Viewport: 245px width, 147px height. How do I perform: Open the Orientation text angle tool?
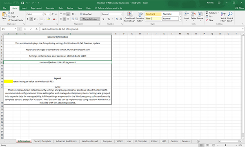[x=73, y=14]
